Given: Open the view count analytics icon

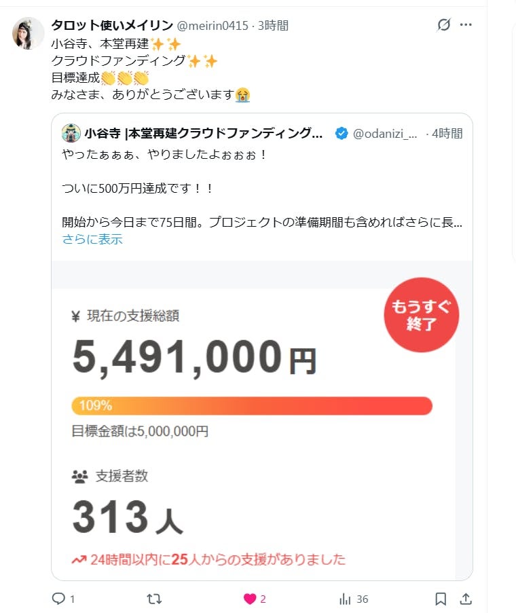Looking at the screenshot, I should 345,599.
